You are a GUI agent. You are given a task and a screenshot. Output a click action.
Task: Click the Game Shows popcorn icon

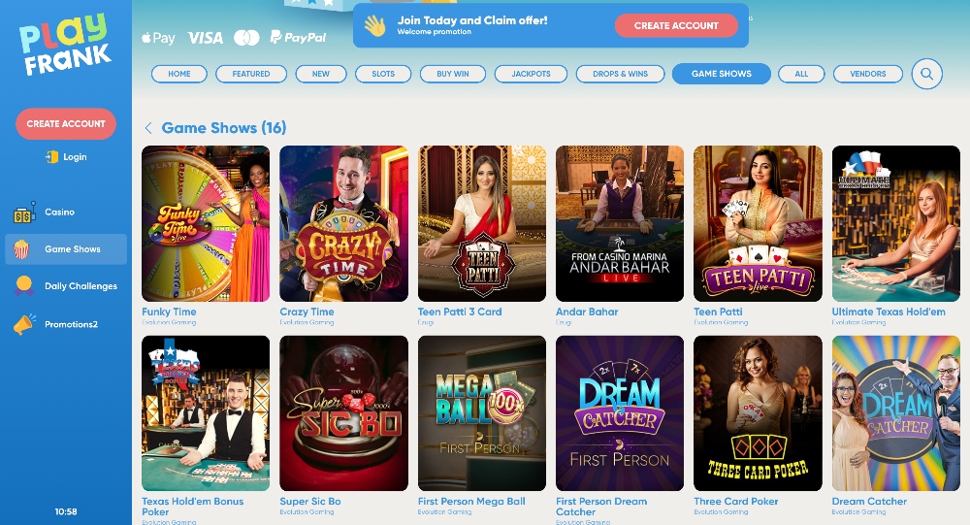(21, 249)
